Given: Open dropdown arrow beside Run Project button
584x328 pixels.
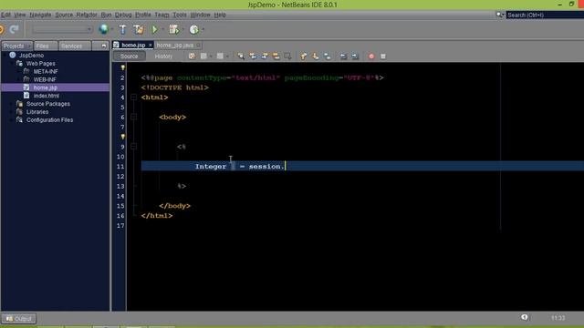Looking at the screenshot, I should click(x=162, y=29).
